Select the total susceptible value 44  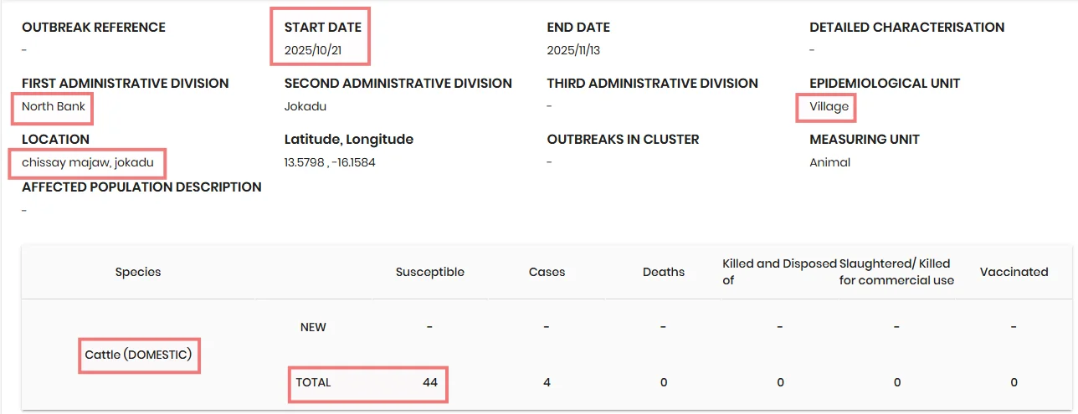pos(430,382)
